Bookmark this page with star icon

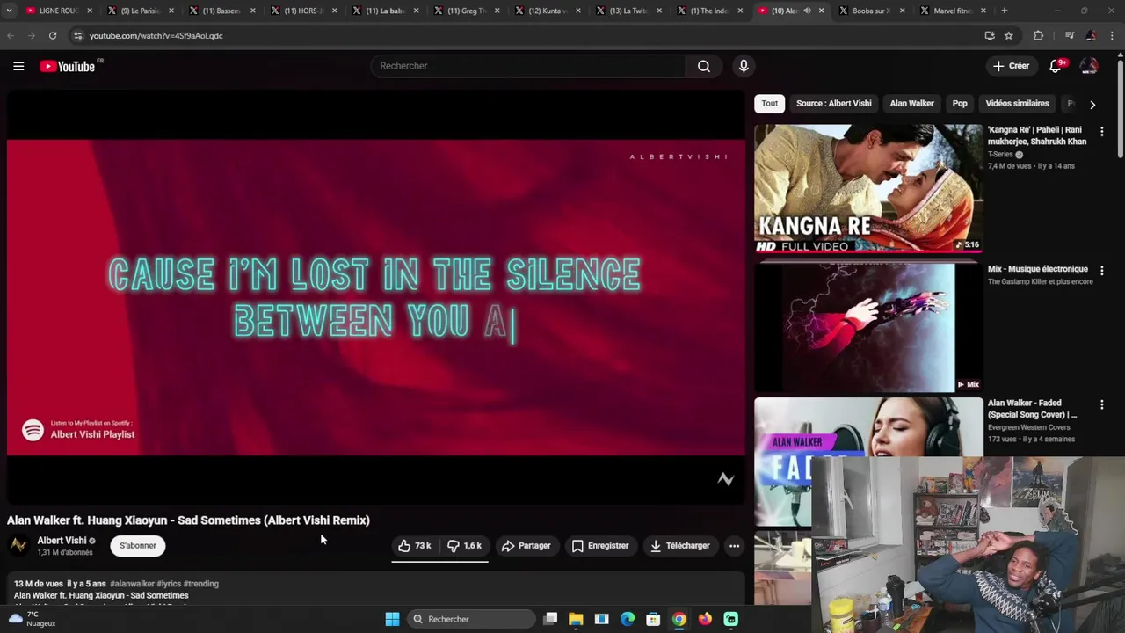click(1009, 35)
